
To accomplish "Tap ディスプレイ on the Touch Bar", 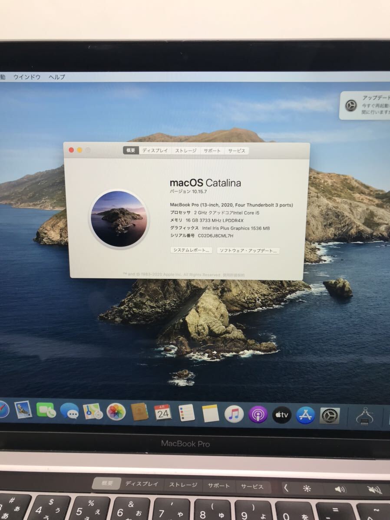I will tap(142, 484).
